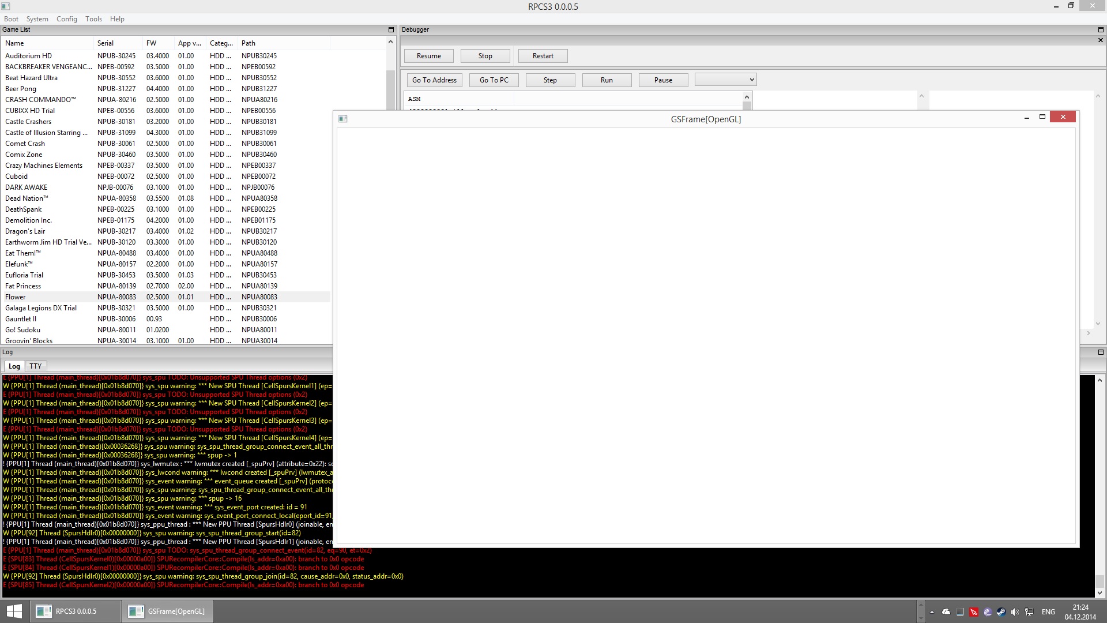This screenshot has width=1107, height=623.
Task: Sort the game list by Serial column
Action: pyautogui.click(x=106, y=43)
